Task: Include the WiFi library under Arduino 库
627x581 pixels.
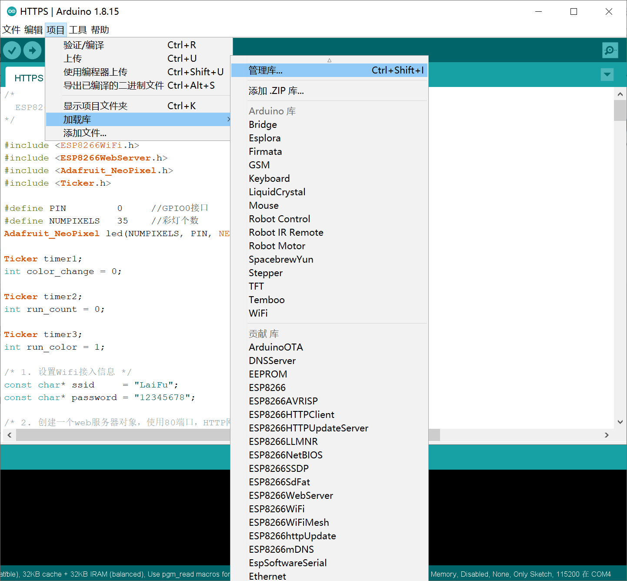Action: pyautogui.click(x=258, y=313)
